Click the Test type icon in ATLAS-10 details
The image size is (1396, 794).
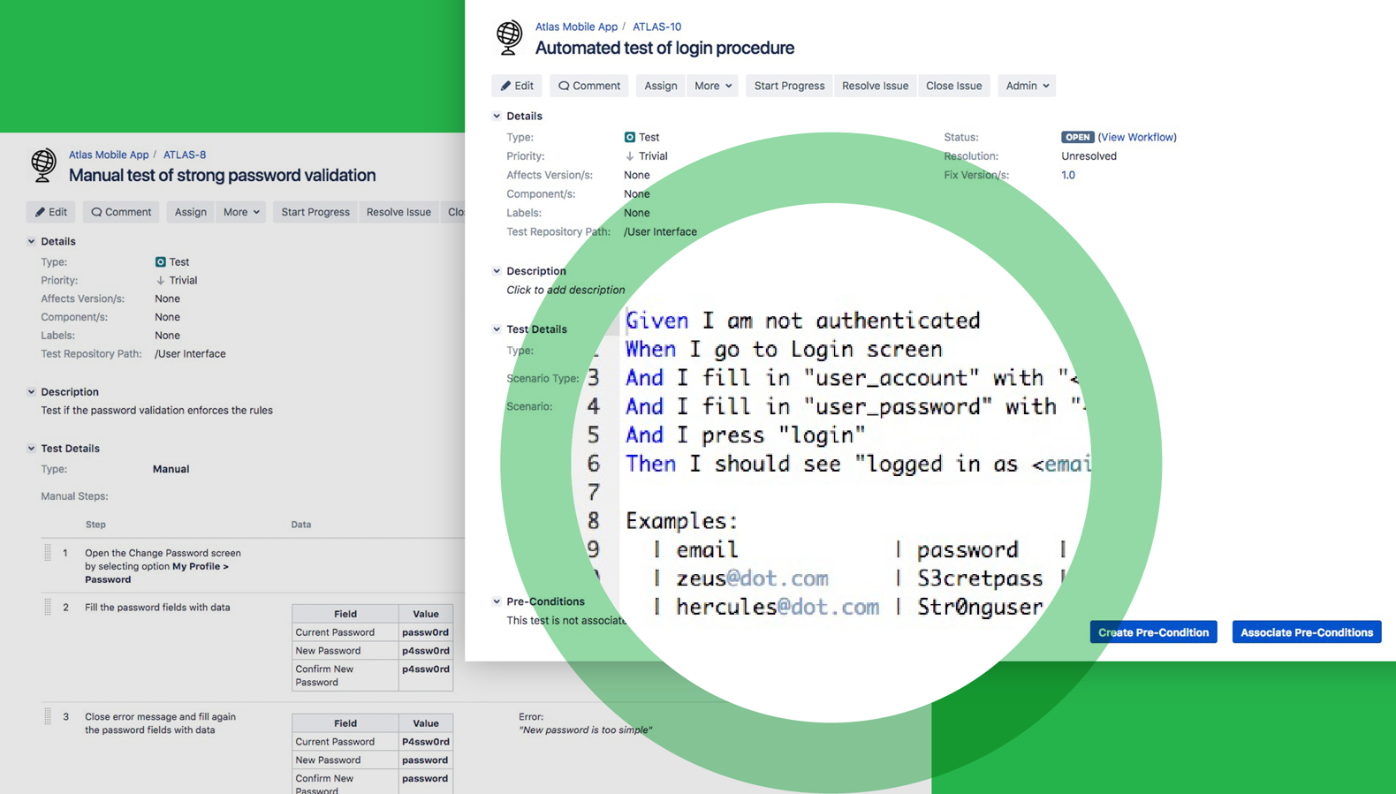(630, 137)
